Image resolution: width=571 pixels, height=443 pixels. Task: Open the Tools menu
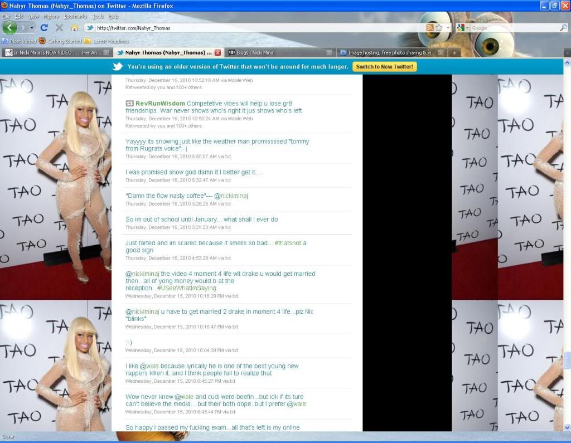[98, 16]
